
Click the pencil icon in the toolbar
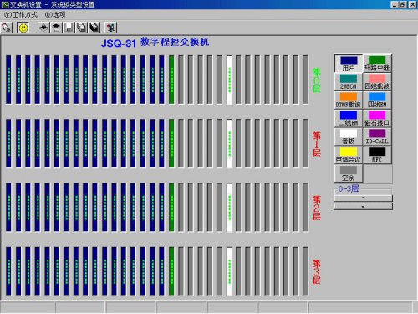(7, 28)
